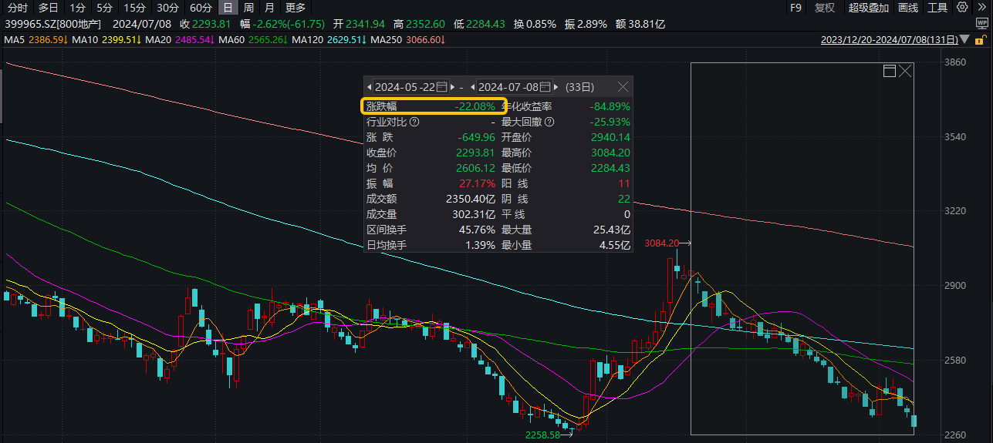Open calendar for start date 2024-05-22
The height and width of the screenshot is (443, 993).
[442, 87]
